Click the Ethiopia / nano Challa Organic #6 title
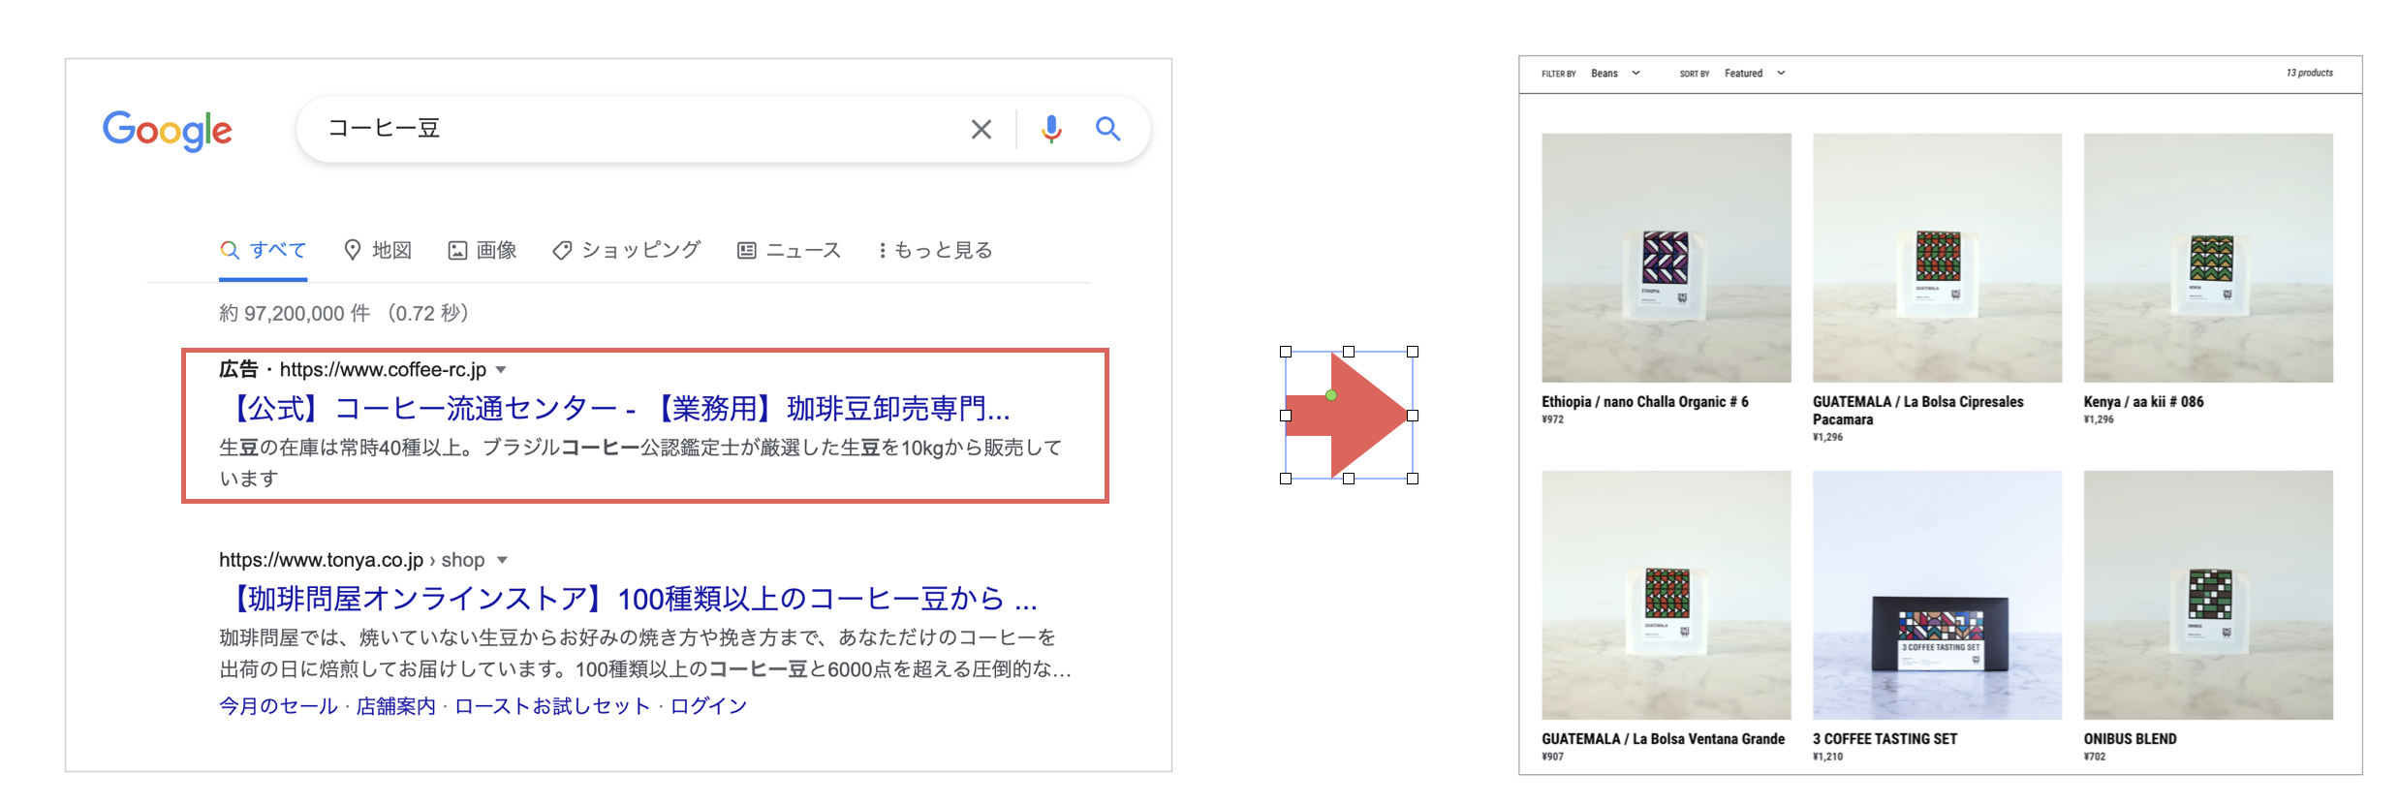This screenshot has width=2399, height=806. point(1645,402)
